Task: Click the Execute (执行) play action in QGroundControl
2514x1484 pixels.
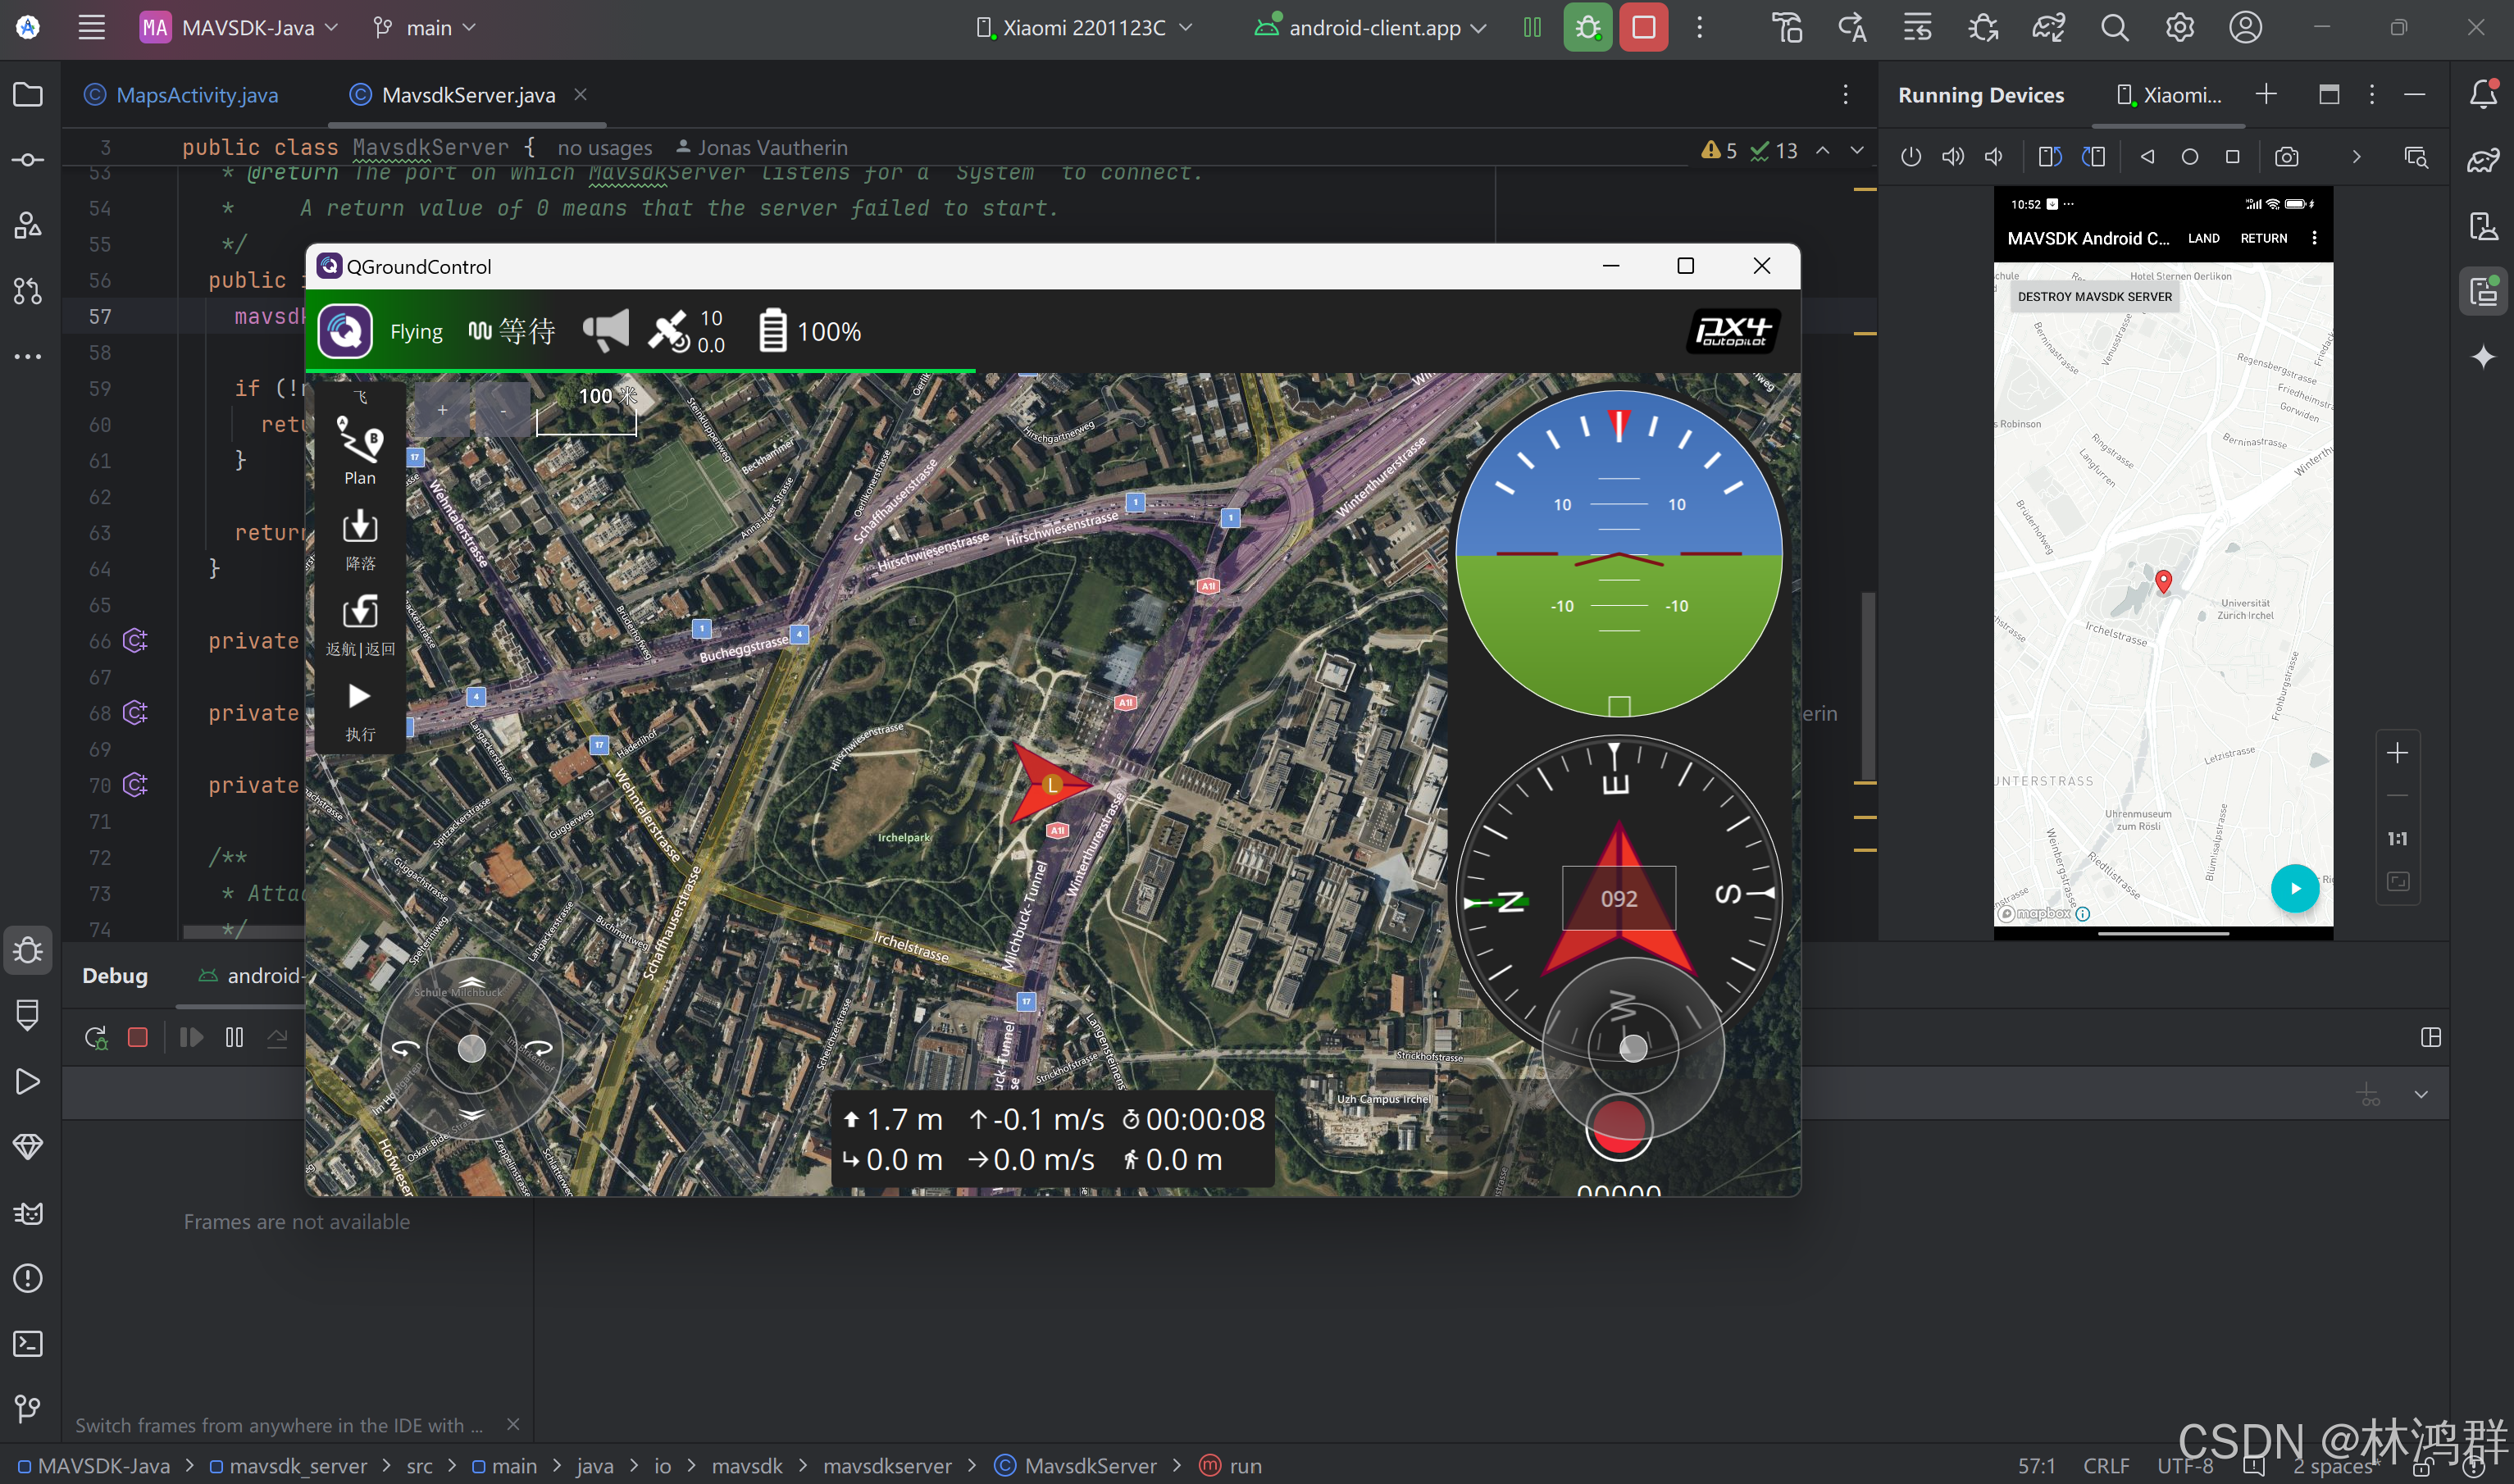Action: (x=360, y=711)
